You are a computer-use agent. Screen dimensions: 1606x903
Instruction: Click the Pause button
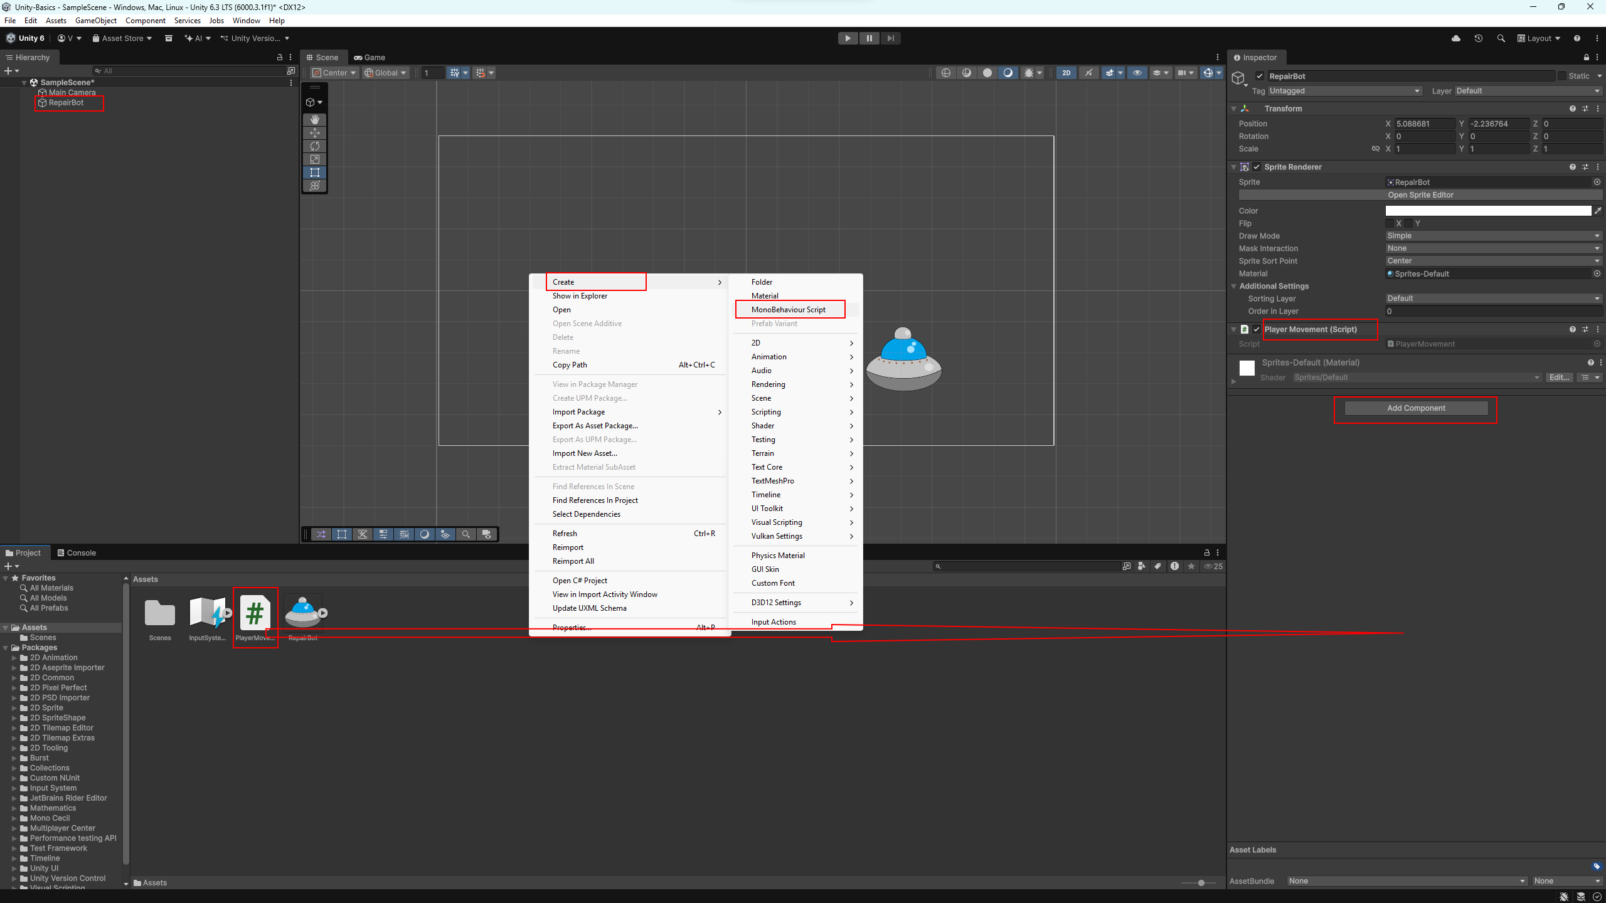[869, 38]
